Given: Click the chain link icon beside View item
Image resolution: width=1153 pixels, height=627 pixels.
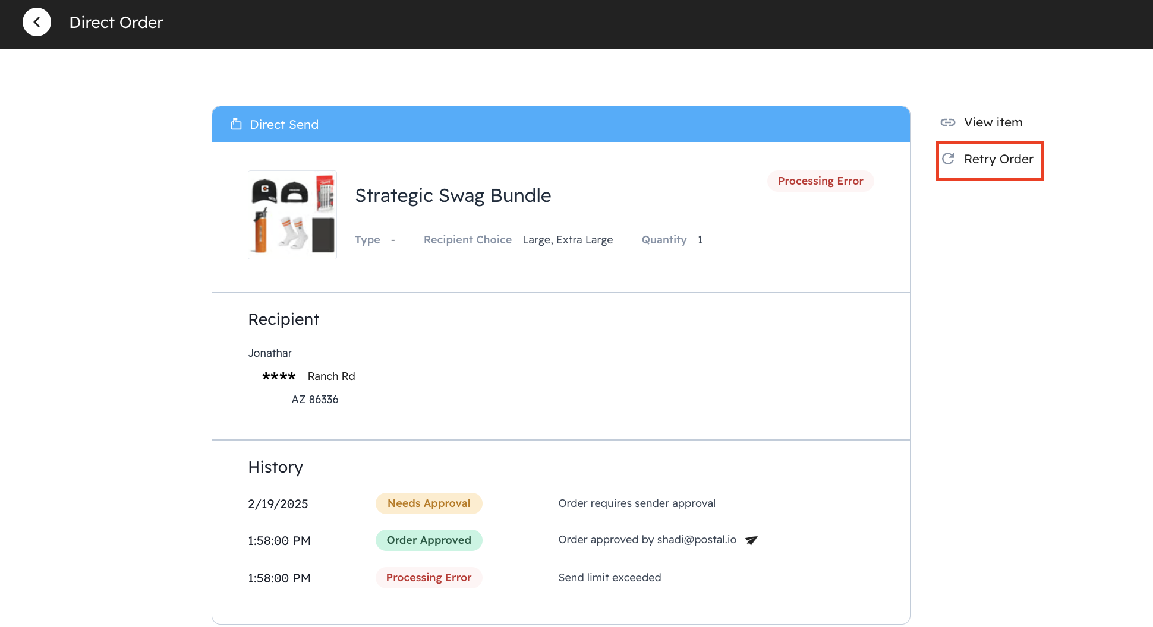Looking at the screenshot, I should click(947, 122).
